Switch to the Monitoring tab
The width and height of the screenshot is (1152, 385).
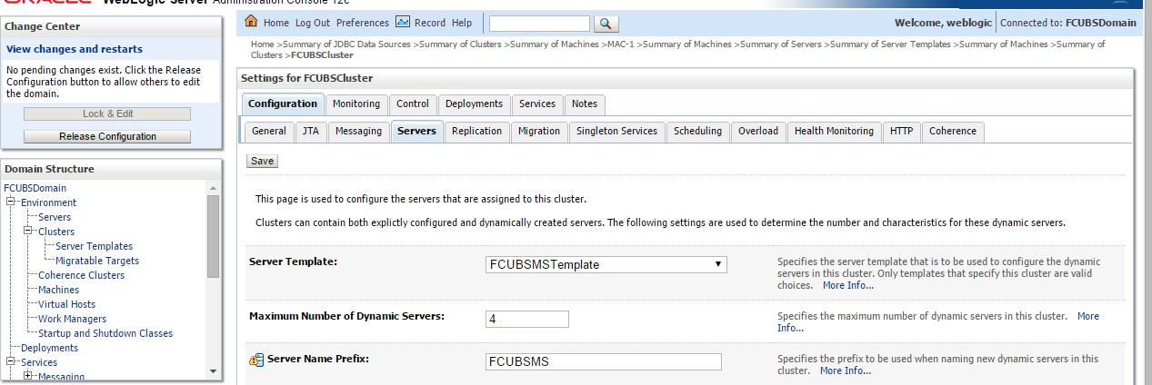(356, 104)
